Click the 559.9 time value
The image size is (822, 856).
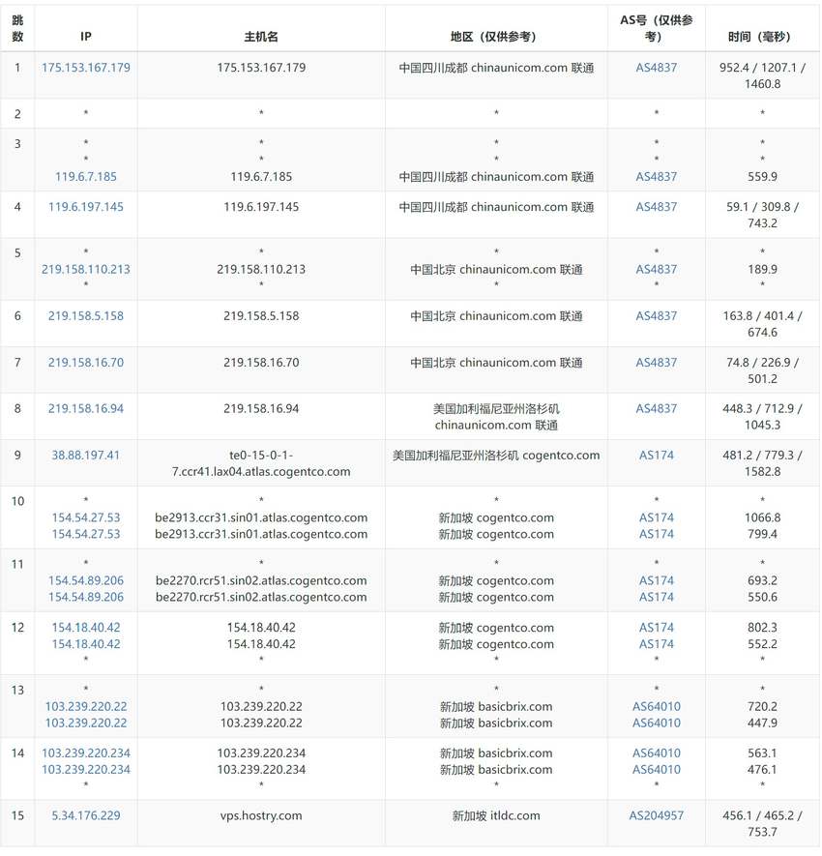click(x=762, y=176)
